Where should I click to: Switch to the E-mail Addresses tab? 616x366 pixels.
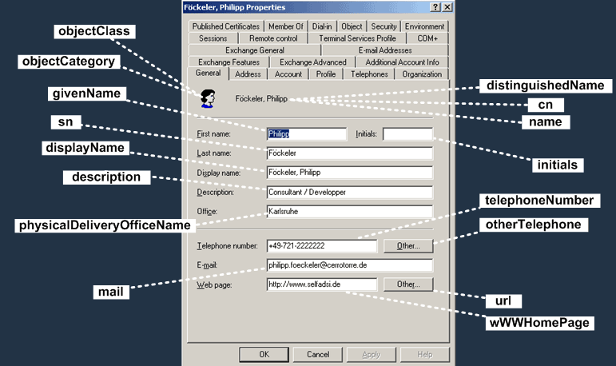pyautogui.click(x=385, y=50)
